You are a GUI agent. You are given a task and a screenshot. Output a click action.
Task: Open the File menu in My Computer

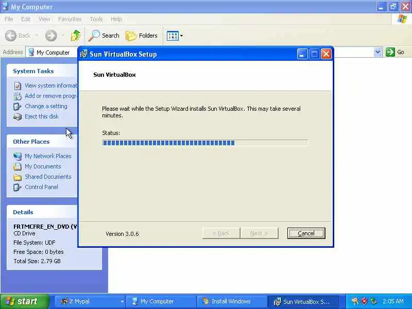click(9, 19)
